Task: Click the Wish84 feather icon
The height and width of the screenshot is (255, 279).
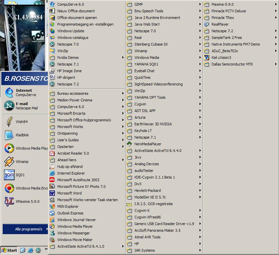Action: (9, 122)
